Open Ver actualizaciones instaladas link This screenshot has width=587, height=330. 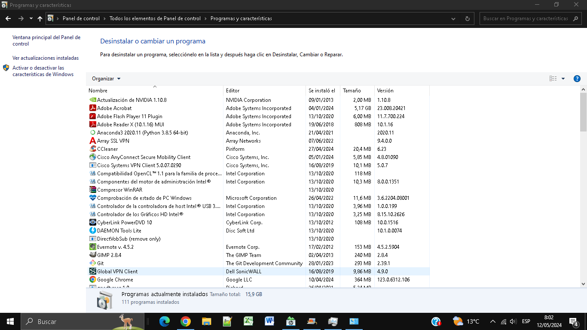(46, 58)
